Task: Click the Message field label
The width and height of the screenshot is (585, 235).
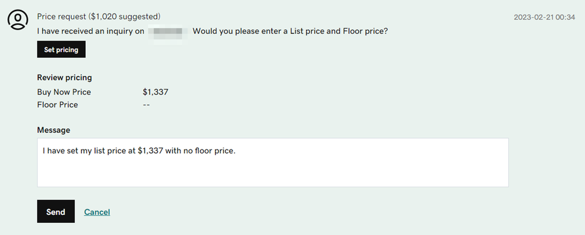Action: [53, 130]
